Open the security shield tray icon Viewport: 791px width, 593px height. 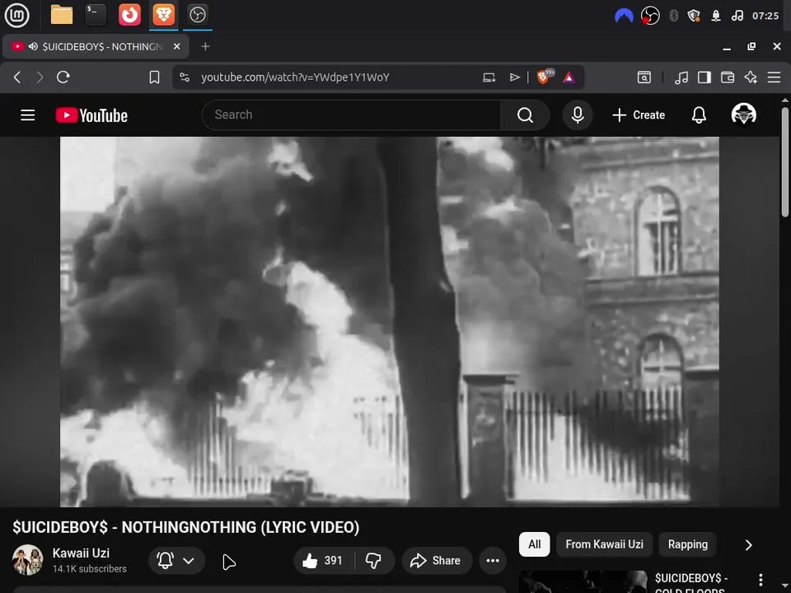tap(694, 16)
